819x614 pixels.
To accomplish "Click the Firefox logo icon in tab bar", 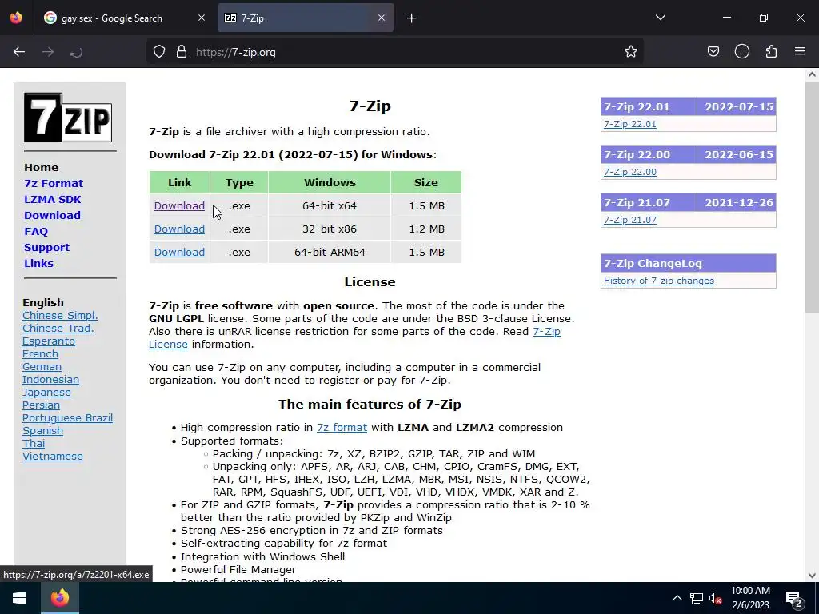I will click(x=16, y=18).
